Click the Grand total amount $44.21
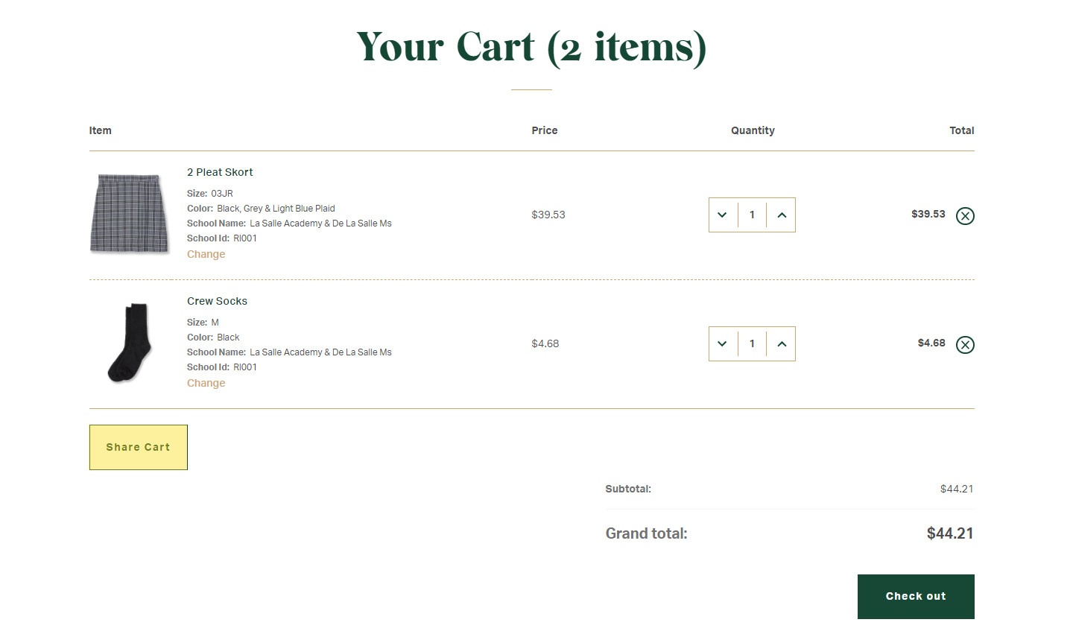The image size is (1073, 634). coord(949,533)
